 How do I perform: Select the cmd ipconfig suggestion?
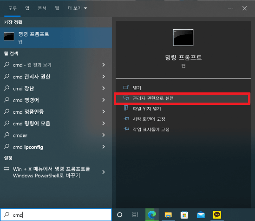click(56, 147)
